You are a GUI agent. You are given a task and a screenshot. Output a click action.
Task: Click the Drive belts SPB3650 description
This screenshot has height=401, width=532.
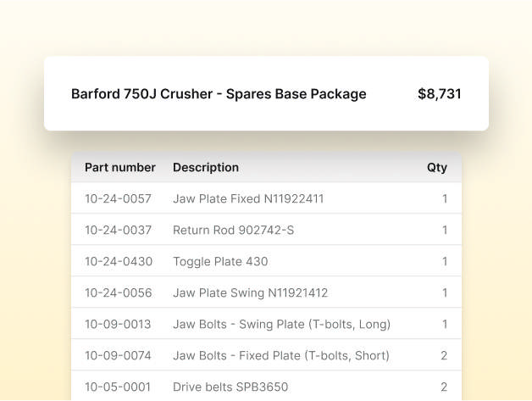[x=230, y=387]
